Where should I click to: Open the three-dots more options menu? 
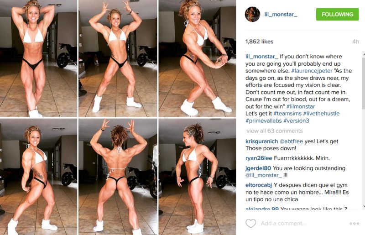(x=355, y=223)
